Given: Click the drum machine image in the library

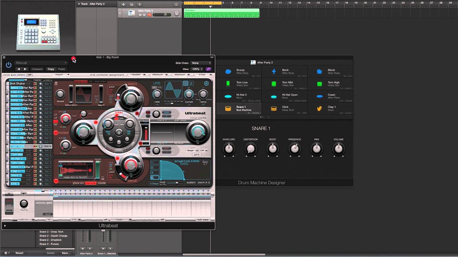Looking at the screenshot, I should (38, 32).
